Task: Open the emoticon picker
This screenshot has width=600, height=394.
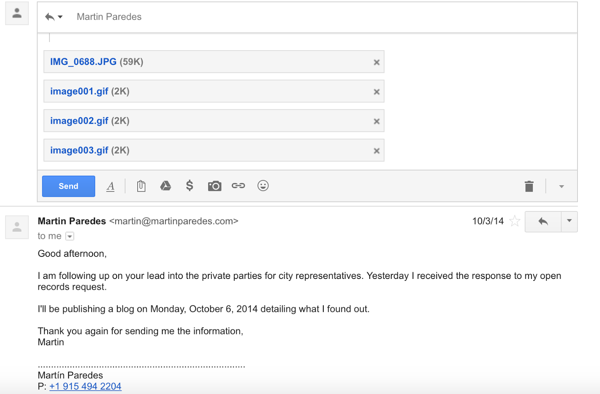Action: click(263, 186)
